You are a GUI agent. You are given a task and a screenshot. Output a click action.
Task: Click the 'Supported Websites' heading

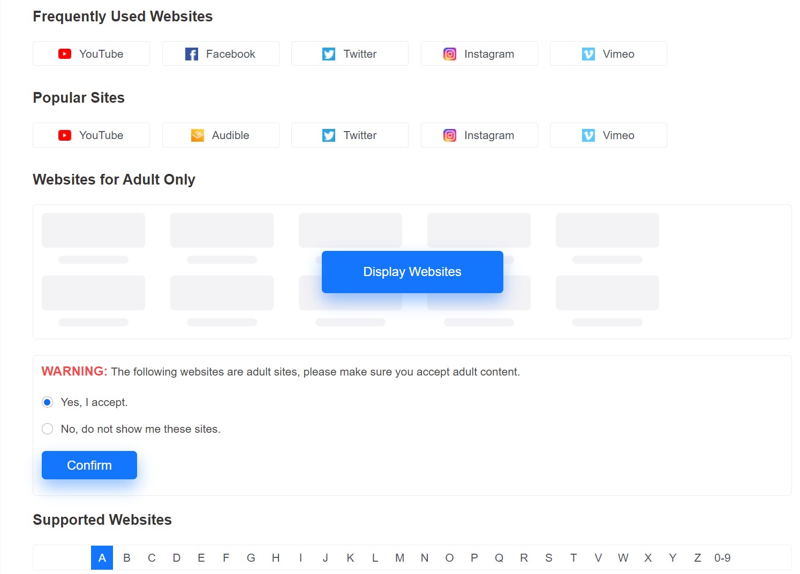click(x=102, y=520)
